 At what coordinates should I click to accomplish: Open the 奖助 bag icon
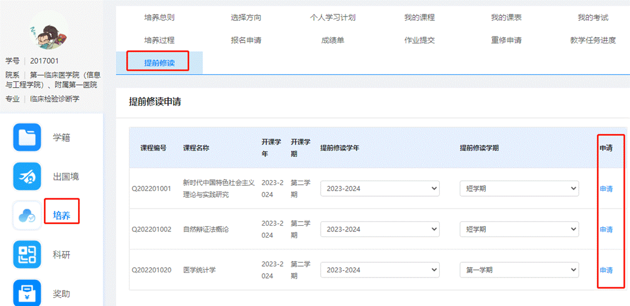point(27,292)
